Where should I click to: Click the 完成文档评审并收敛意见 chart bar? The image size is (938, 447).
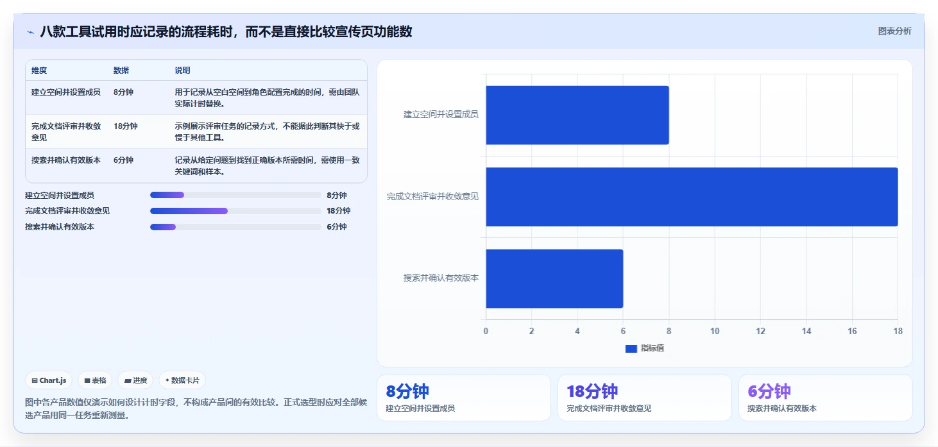tap(692, 197)
